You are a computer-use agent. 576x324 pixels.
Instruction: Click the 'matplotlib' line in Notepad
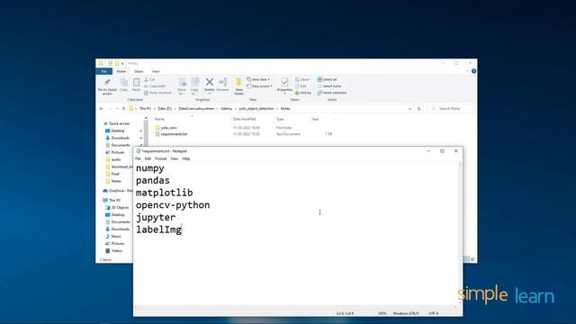pos(164,193)
